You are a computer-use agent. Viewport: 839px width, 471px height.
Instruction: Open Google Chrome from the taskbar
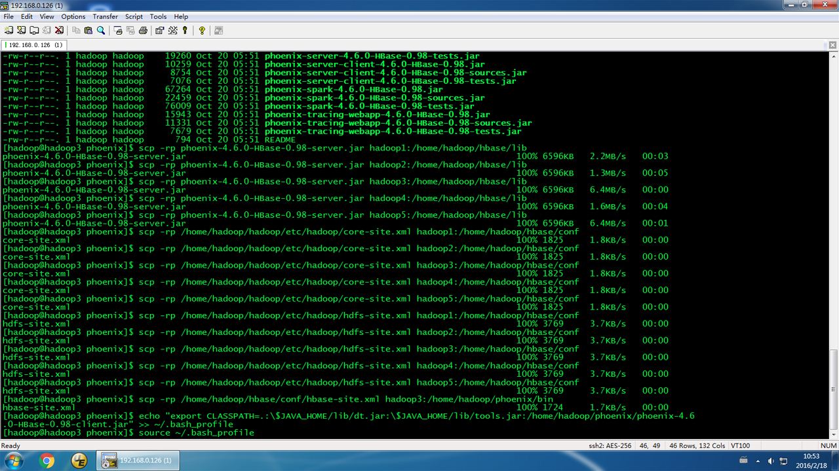47,461
